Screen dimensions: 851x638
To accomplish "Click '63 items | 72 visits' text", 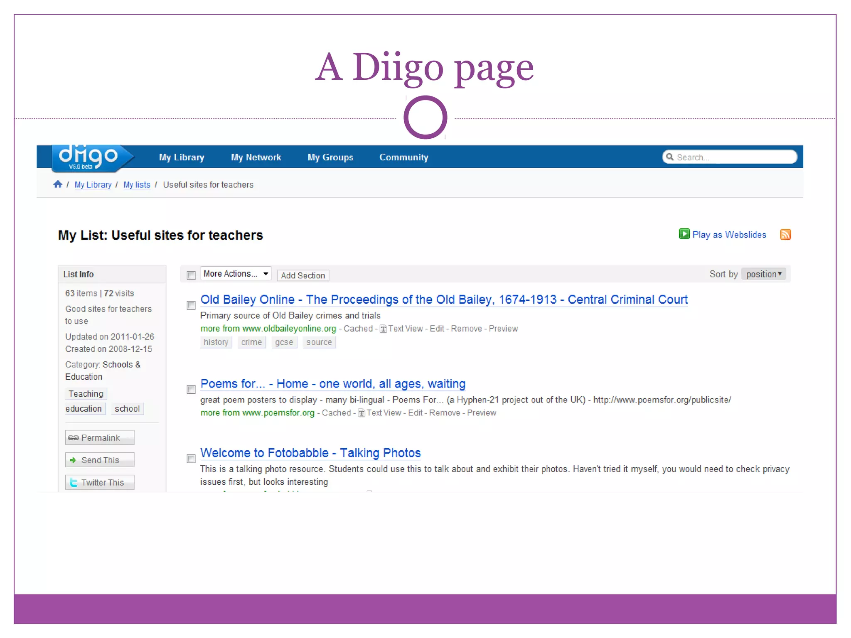I will point(100,293).
